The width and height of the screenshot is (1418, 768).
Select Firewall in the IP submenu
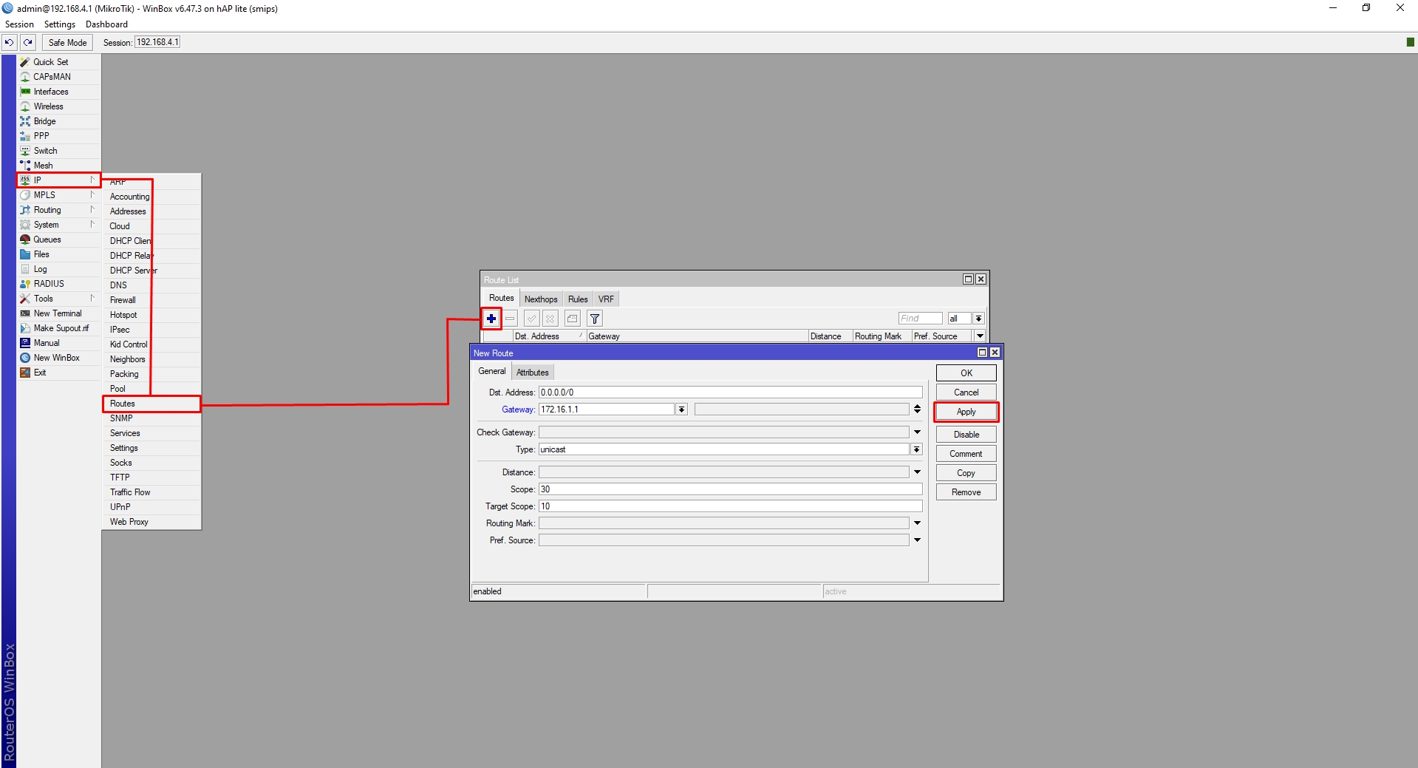pyautogui.click(x=151, y=300)
